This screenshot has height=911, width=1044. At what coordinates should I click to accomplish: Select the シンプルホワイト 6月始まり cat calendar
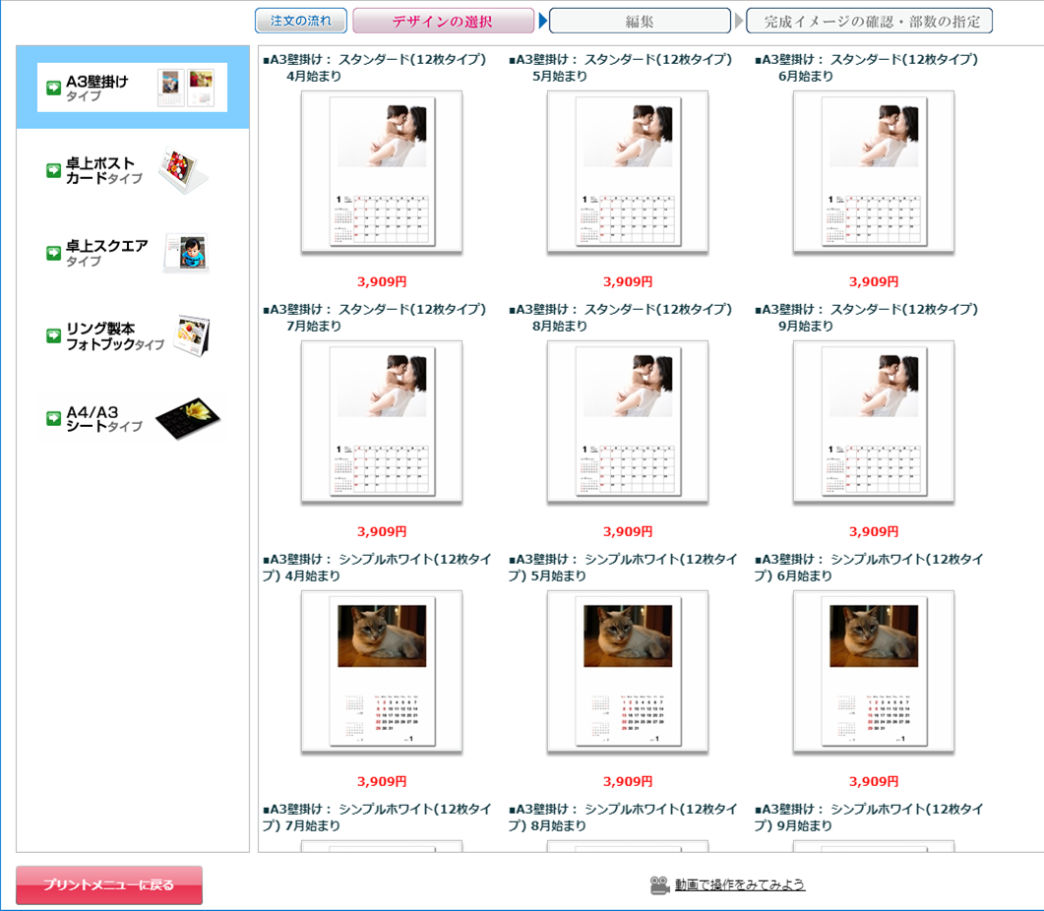pos(874,672)
